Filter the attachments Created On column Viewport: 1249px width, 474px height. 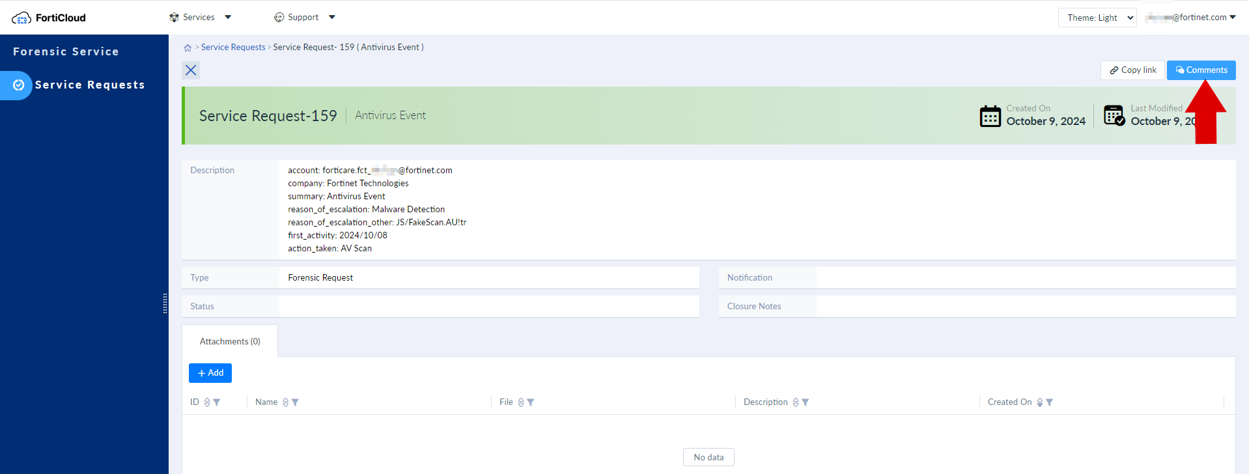coord(1050,402)
